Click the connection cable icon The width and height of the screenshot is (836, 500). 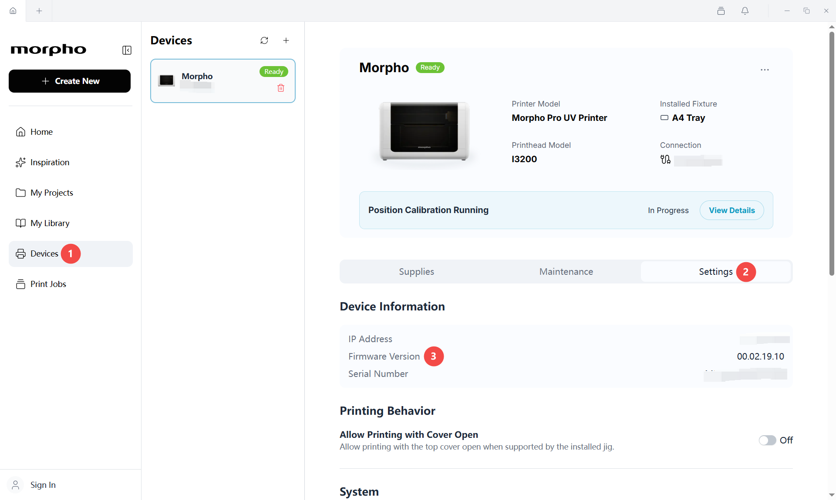point(665,160)
